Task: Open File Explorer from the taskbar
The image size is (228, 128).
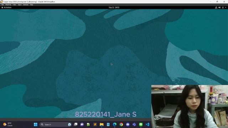Action: pos(102,124)
